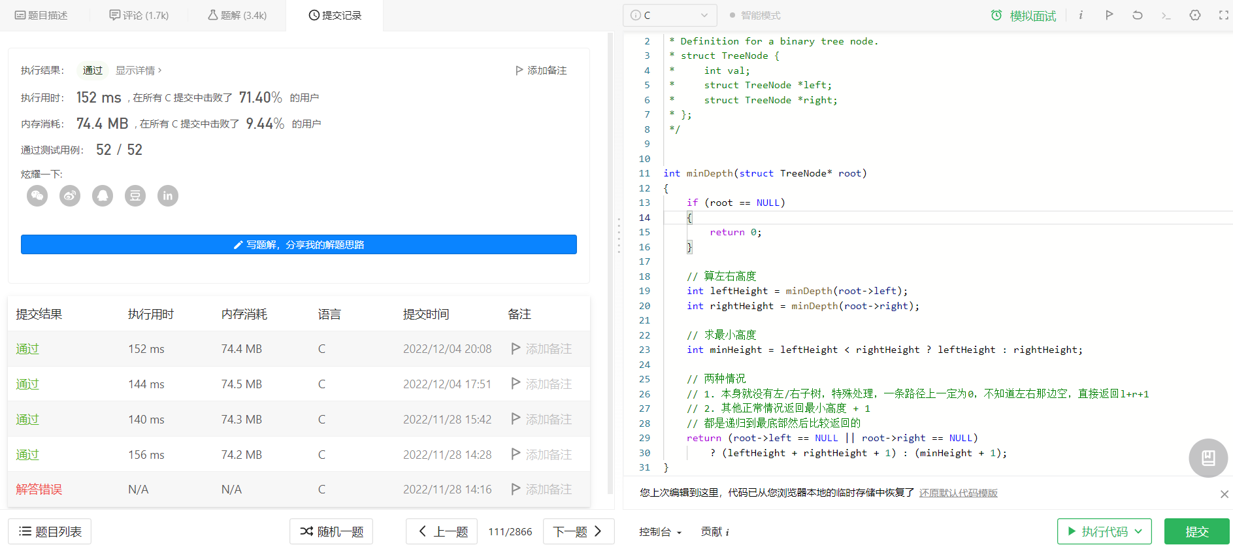Open the 15:42 通过 submission
This screenshot has height=549, width=1233.
(x=27, y=420)
